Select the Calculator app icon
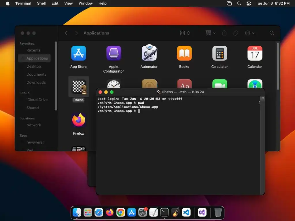 [x=220, y=53]
